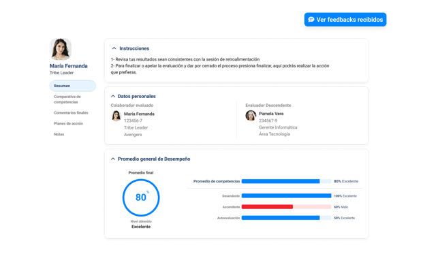
Task: Collapse the Instrucciones section chevron
Action: pyautogui.click(x=114, y=48)
